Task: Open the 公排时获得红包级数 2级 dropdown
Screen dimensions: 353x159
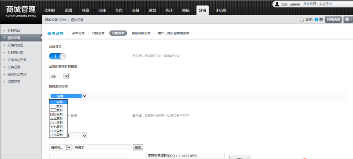Action: (x=60, y=76)
